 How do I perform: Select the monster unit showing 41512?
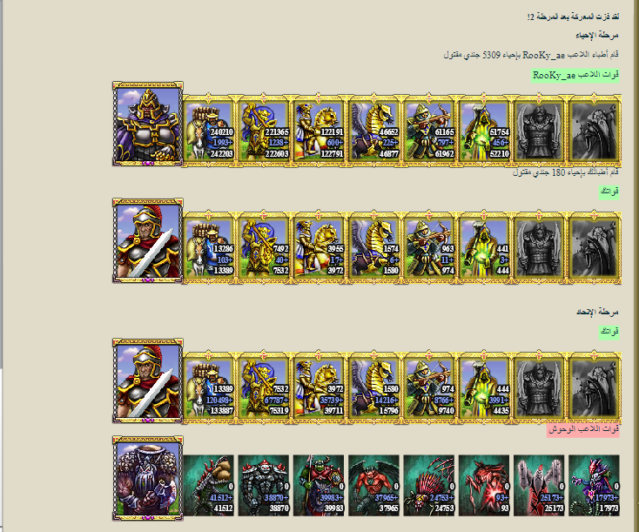(x=209, y=486)
